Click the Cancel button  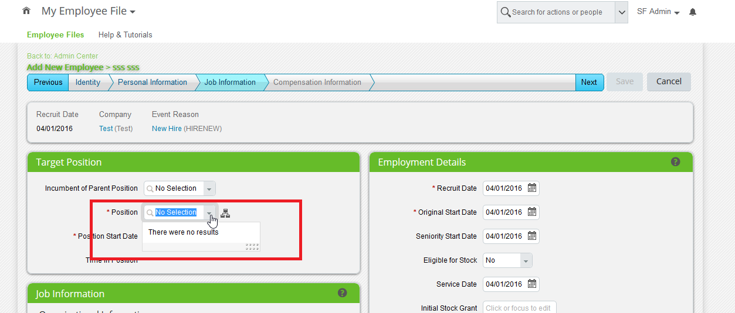669,82
